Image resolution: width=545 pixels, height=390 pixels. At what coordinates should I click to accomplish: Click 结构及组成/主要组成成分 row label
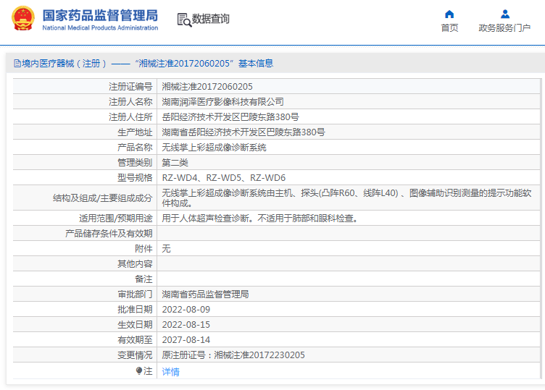point(102,198)
